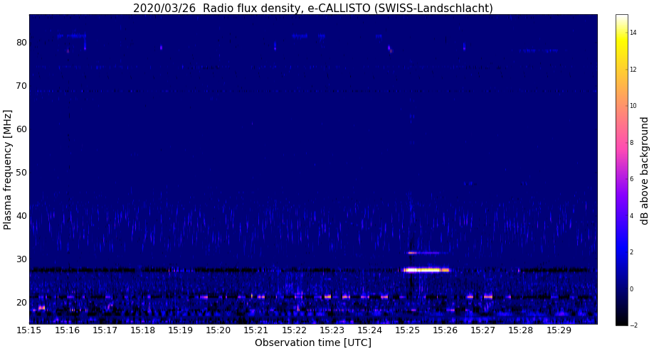Click the 'Plasma frequency [MHz]' axis label
The width and height of the screenshot is (654, 351).
pos(7,170)
